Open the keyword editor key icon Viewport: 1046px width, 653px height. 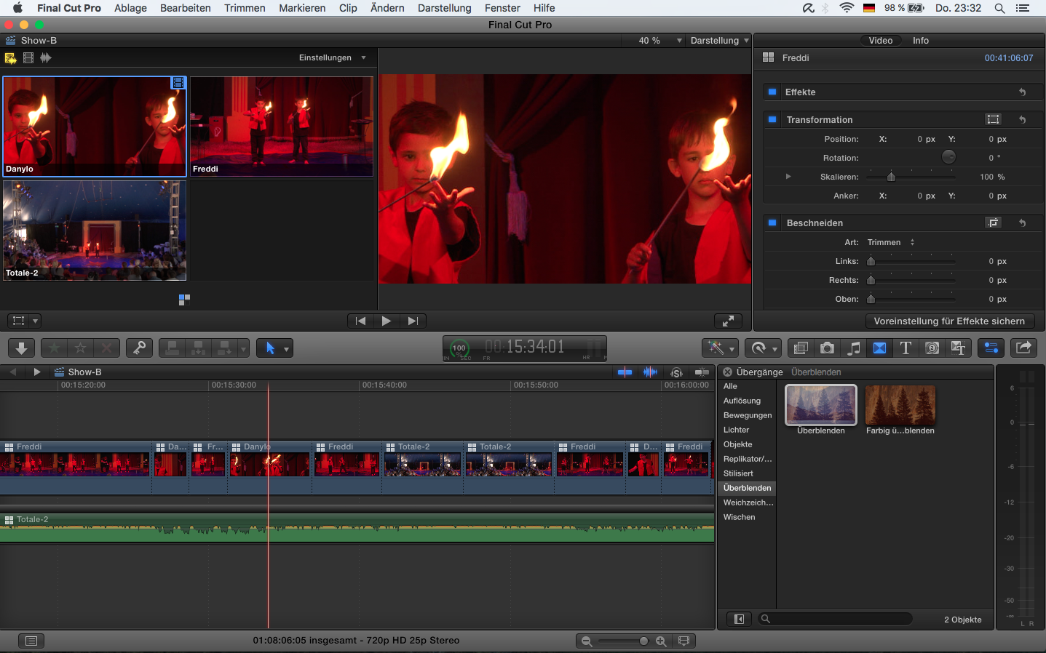(139, 348)
